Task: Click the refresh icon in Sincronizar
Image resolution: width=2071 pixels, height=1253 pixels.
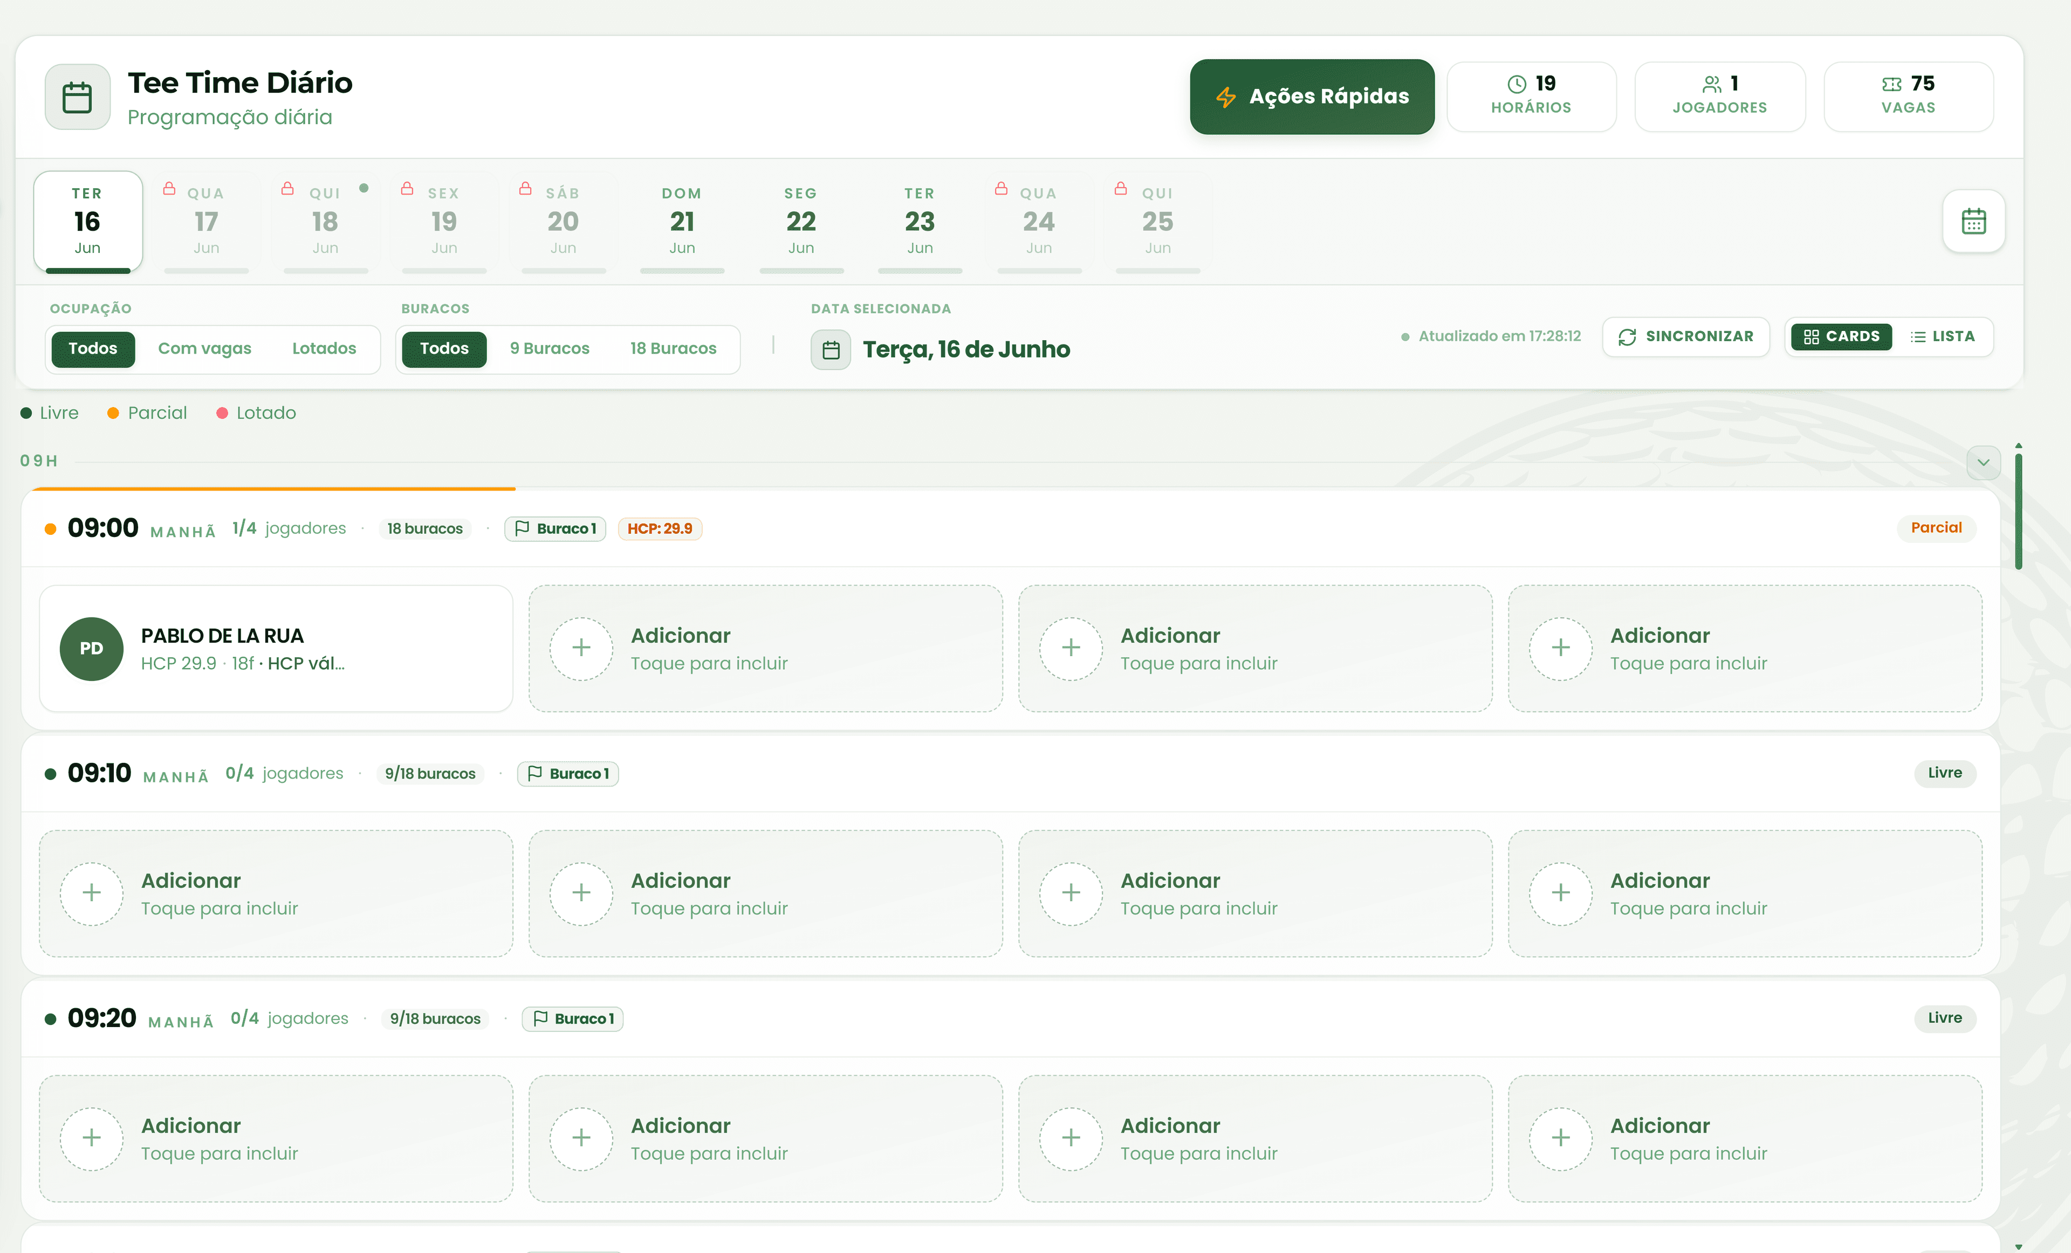Action: coord(1627,337)
